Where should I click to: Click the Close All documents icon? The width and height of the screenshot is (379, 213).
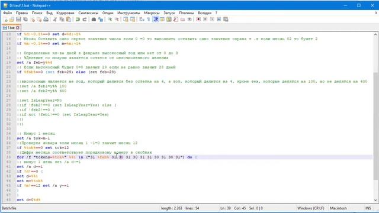[x=39, y=20]
